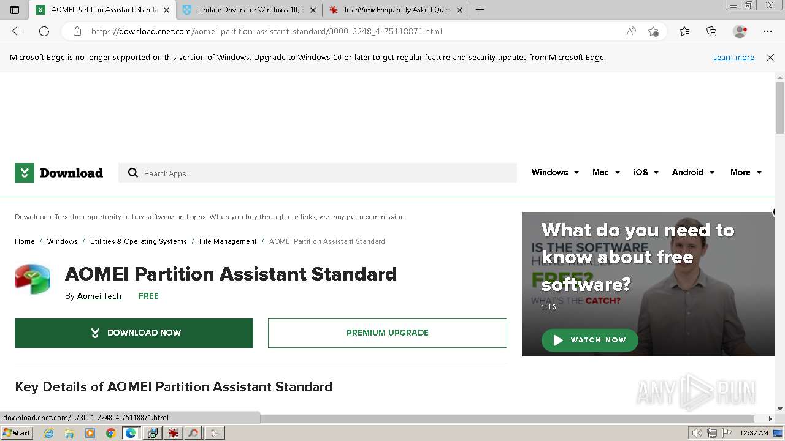Click the taskbar clock 12:37 AM
The image size is (785, 441).
(754, 433)
